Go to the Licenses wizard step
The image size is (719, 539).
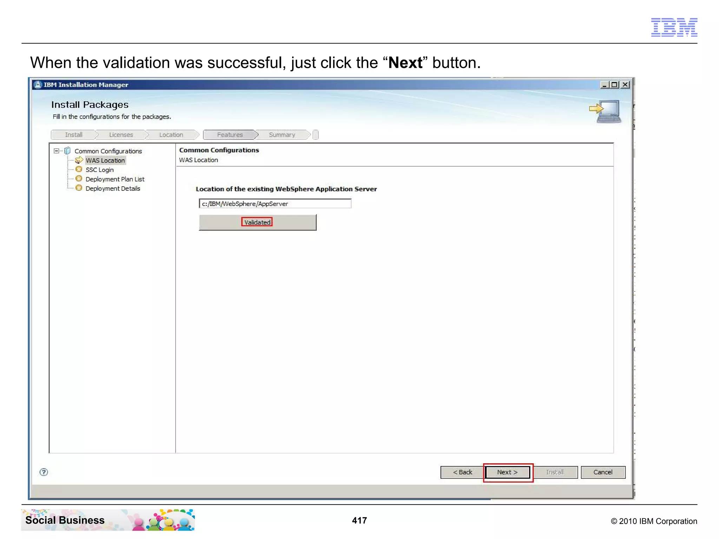121,135
